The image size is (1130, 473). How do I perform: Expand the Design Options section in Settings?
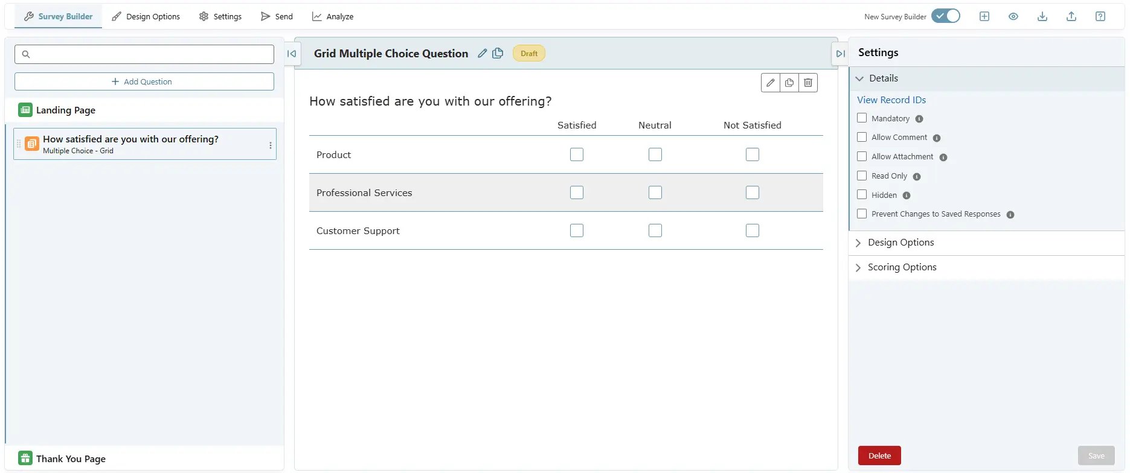point(987,243)
